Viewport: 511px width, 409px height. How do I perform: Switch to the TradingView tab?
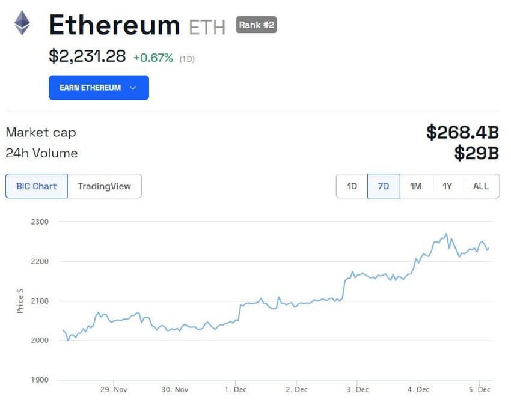(x=105, y=186)
